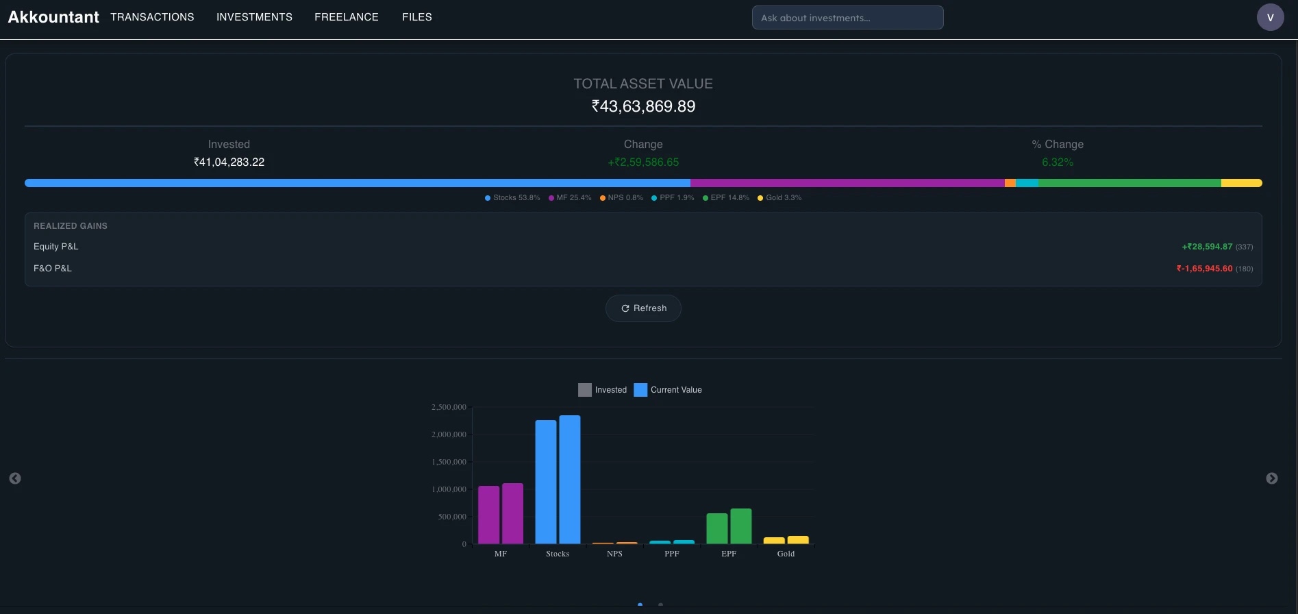Click the green EPF allocation bar segment
This screenshot has height=614, width=1298.
(1129, 183)
